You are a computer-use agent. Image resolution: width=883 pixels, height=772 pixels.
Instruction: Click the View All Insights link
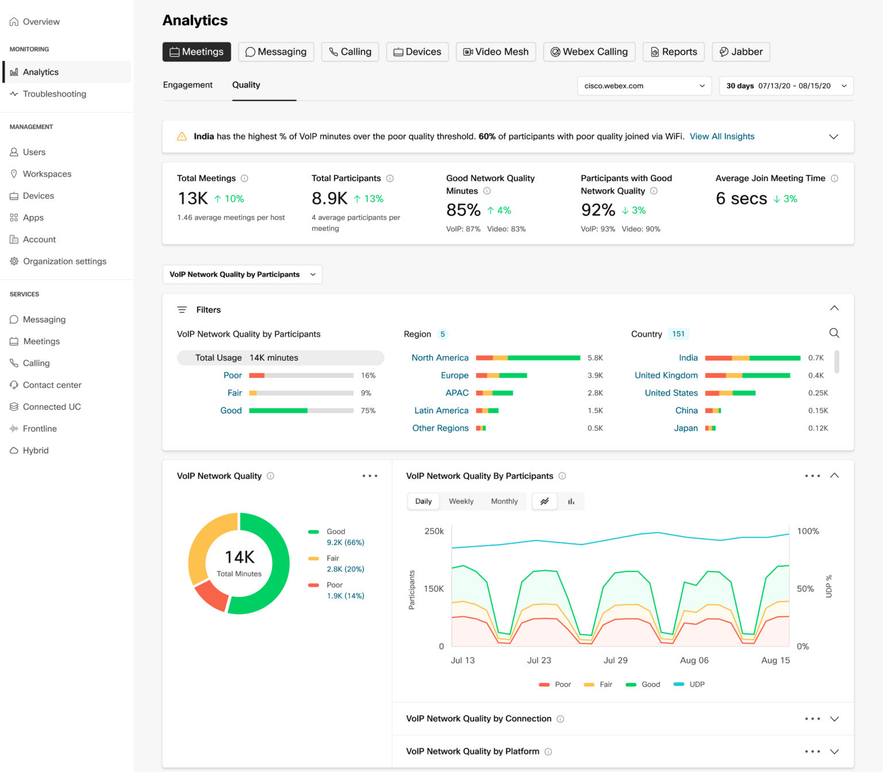[x=722, y=136]
